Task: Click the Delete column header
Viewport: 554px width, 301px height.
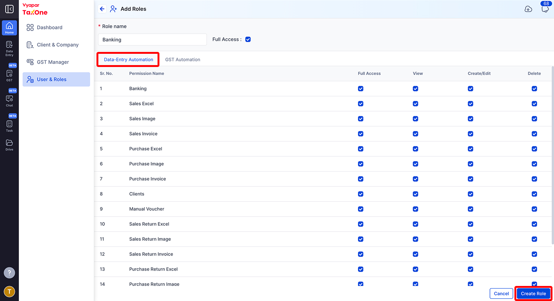Action: (534, 73)
